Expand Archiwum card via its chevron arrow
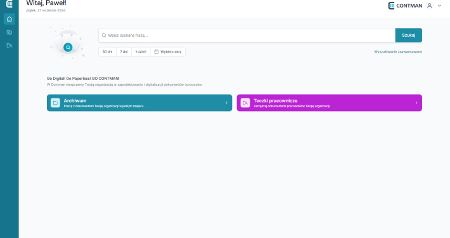 click(226, 103)
